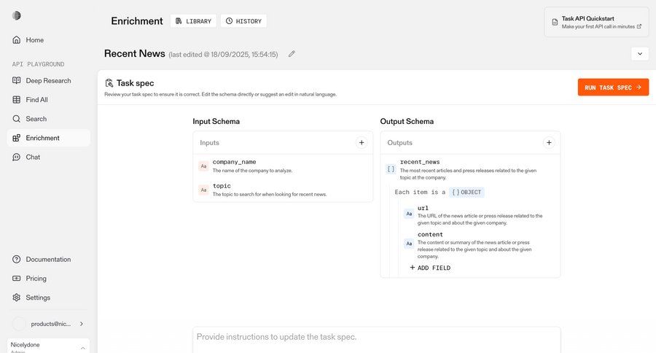
Task: Click the text type icon beside company_name
Action: 204,166
